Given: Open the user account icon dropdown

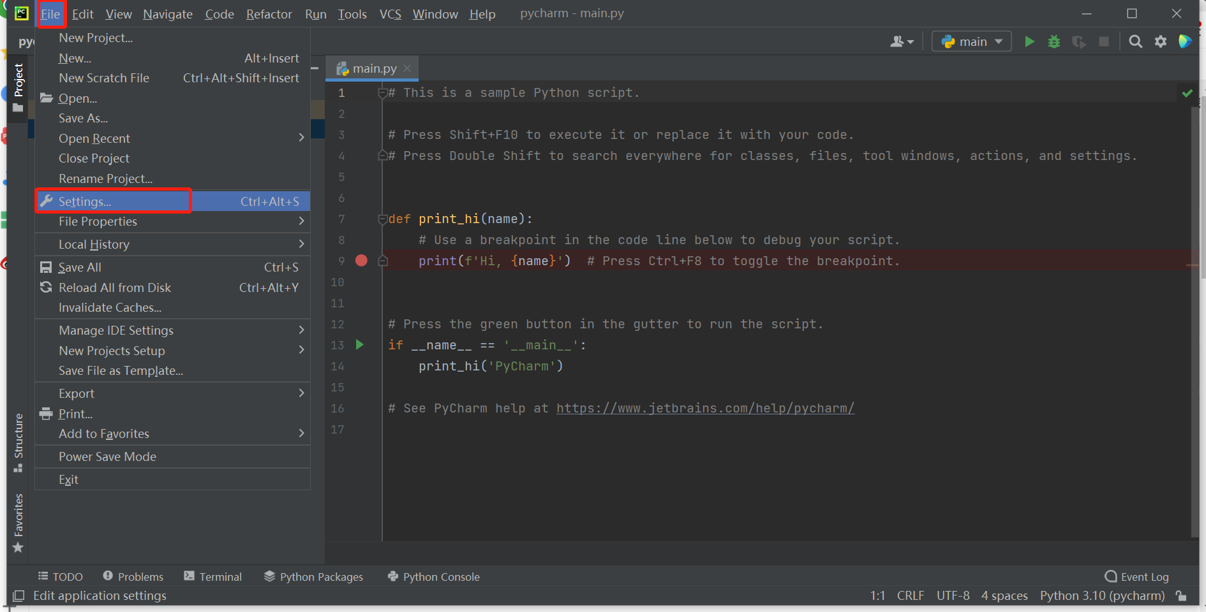Looking at the screenshot, I should 902,41.
